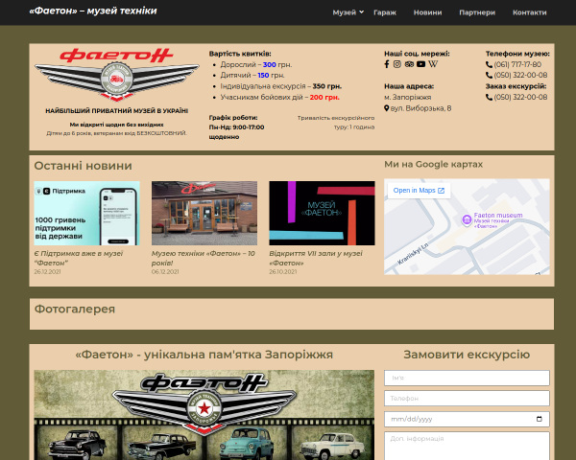Open the Instagram social icon
The height and width of the screenshot is (460, 576).
point(397,64)
